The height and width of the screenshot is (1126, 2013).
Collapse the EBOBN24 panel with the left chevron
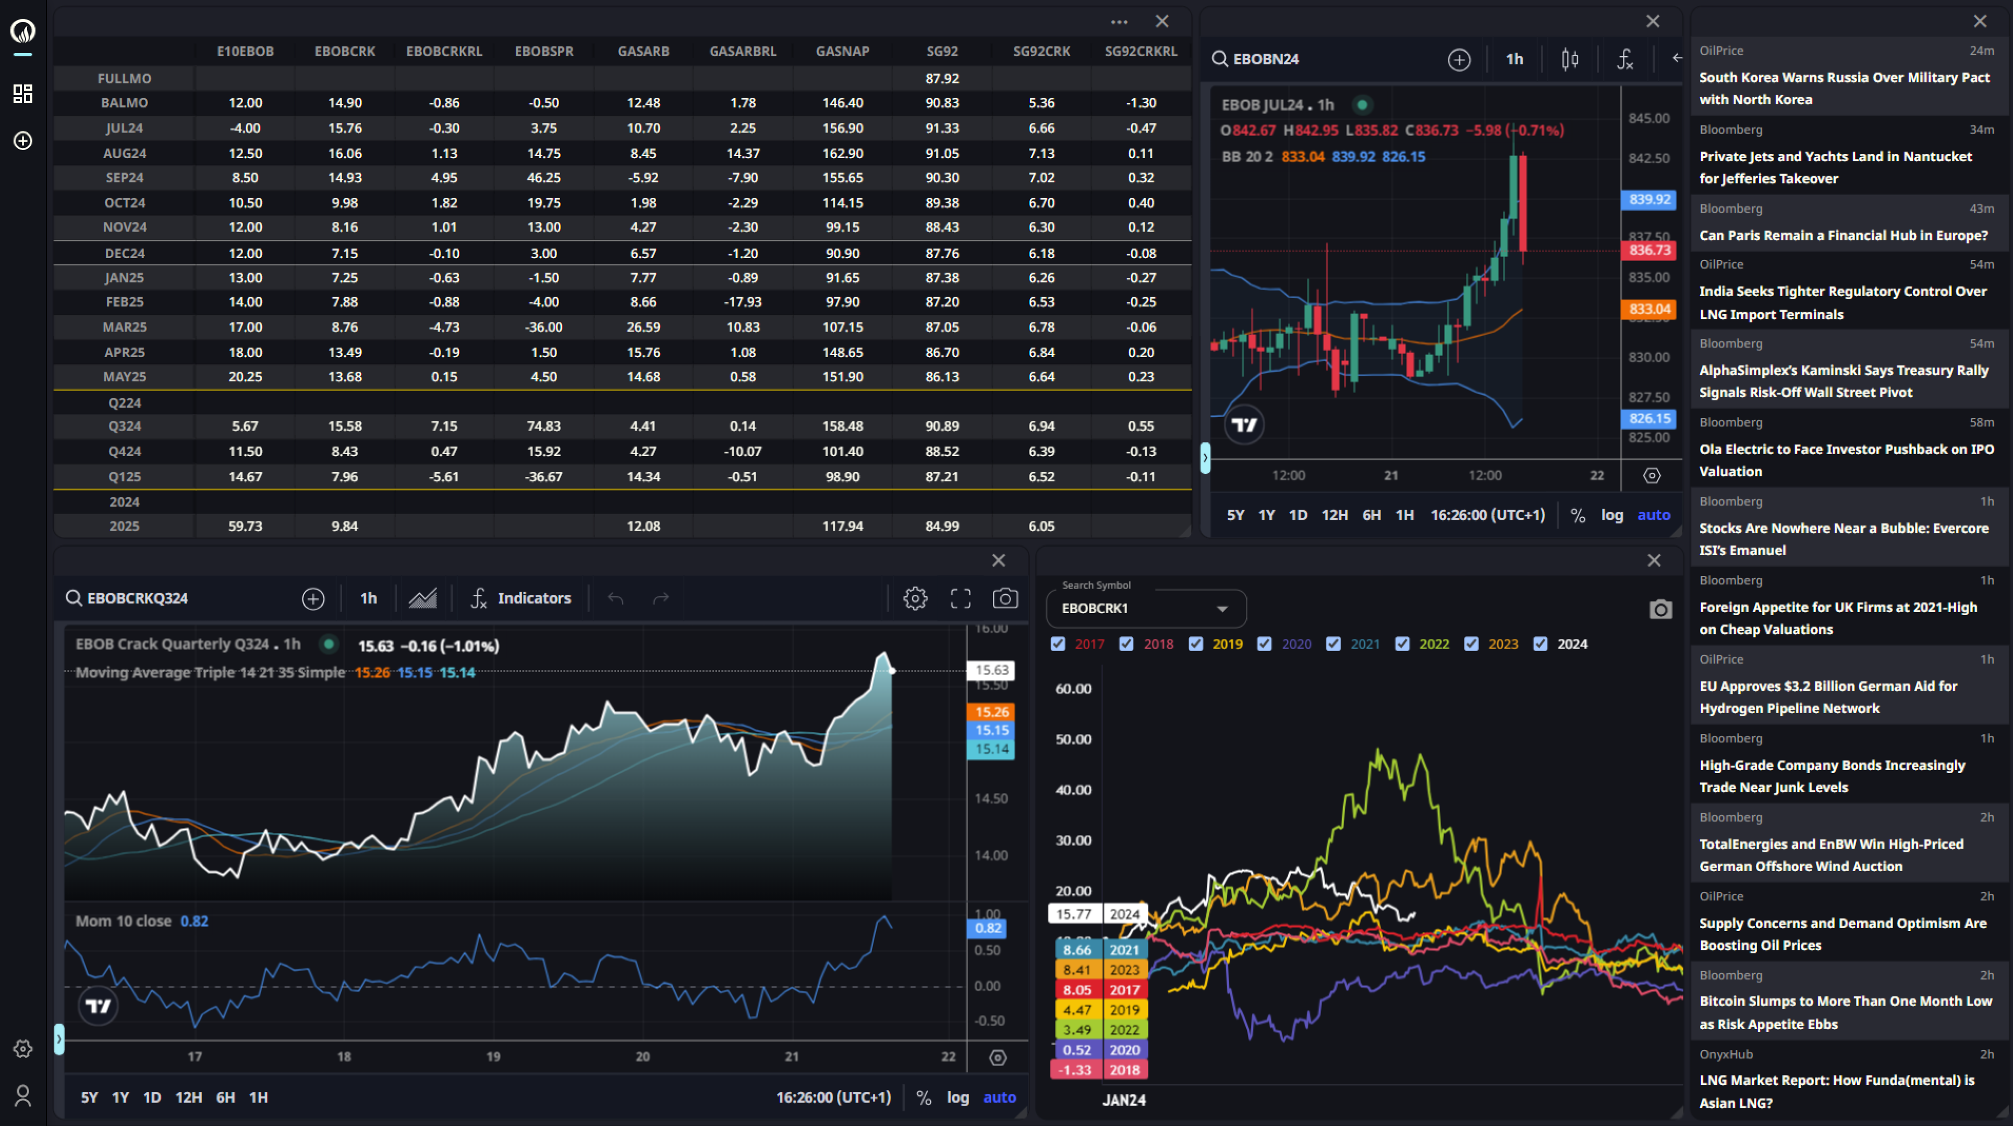coord(1677,58)
